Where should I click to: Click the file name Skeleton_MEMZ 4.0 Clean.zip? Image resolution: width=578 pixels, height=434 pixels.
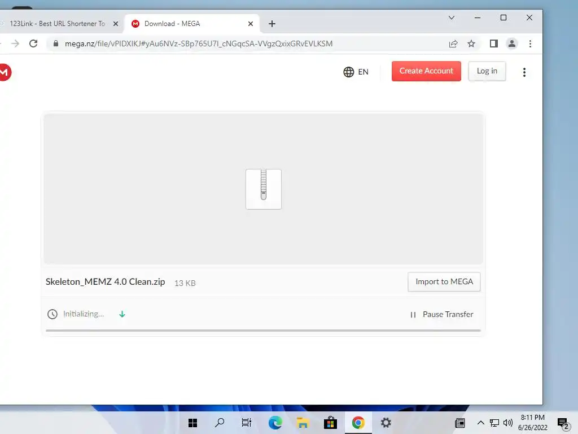106,281
